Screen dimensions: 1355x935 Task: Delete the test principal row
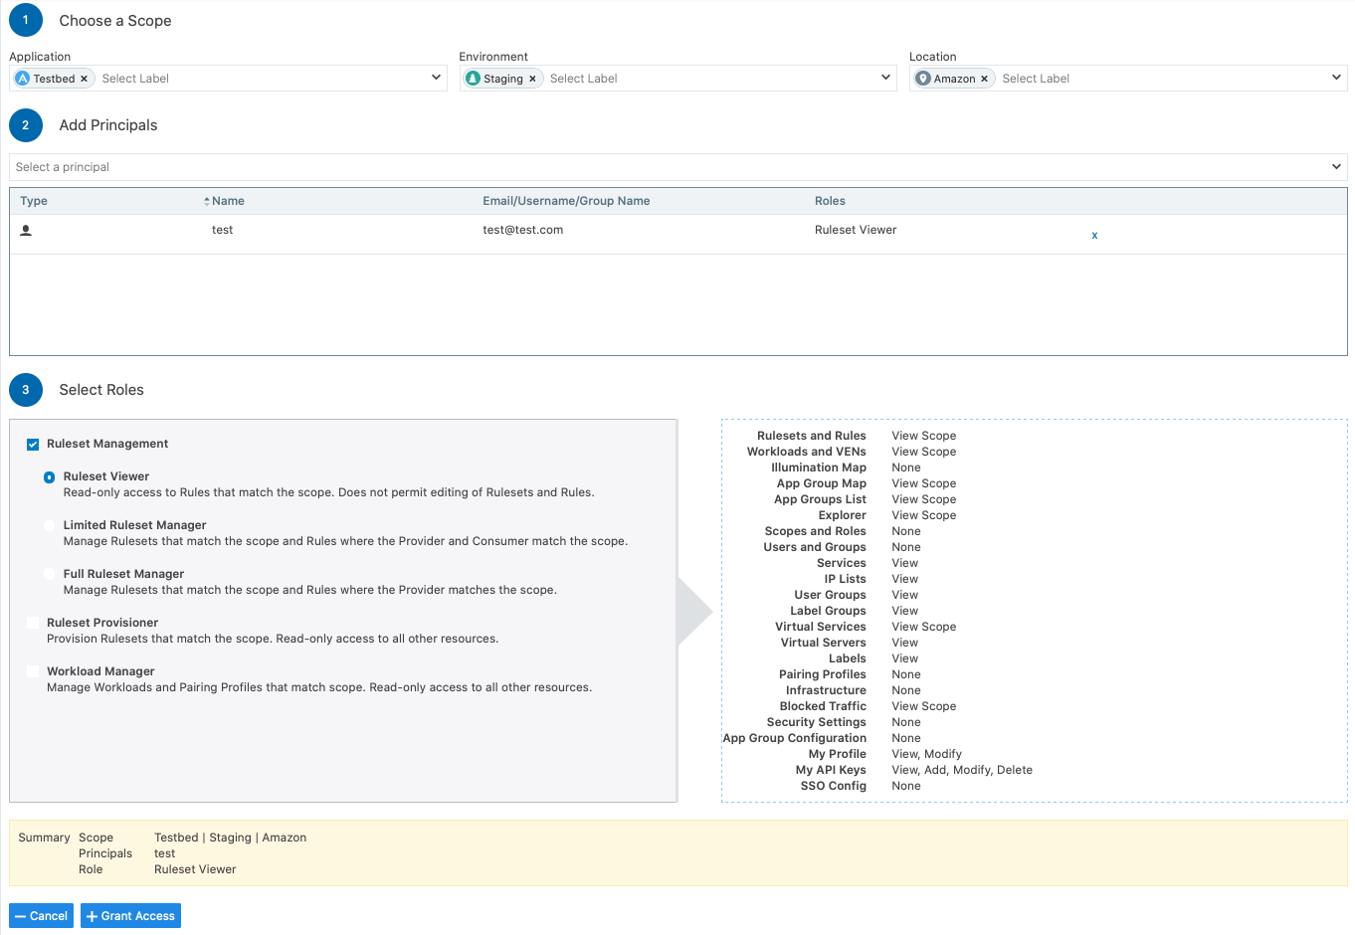(1094, 236)
